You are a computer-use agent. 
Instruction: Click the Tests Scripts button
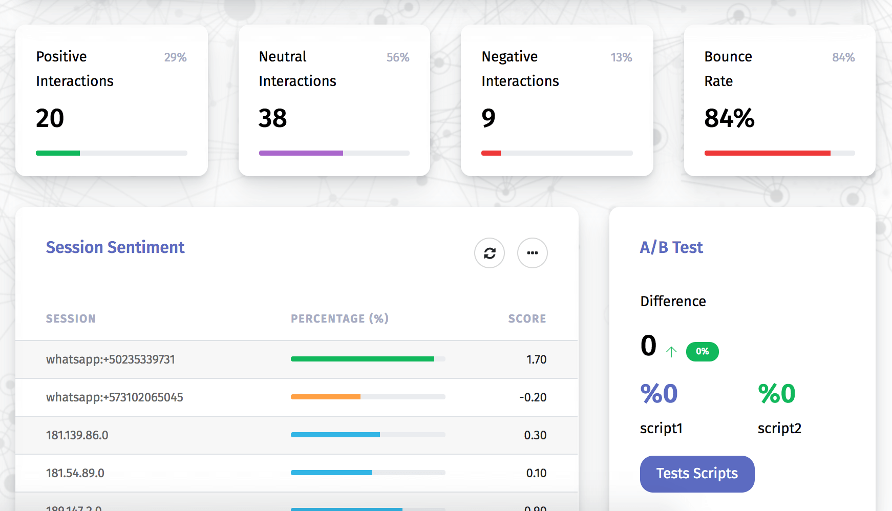pos(697,474)
